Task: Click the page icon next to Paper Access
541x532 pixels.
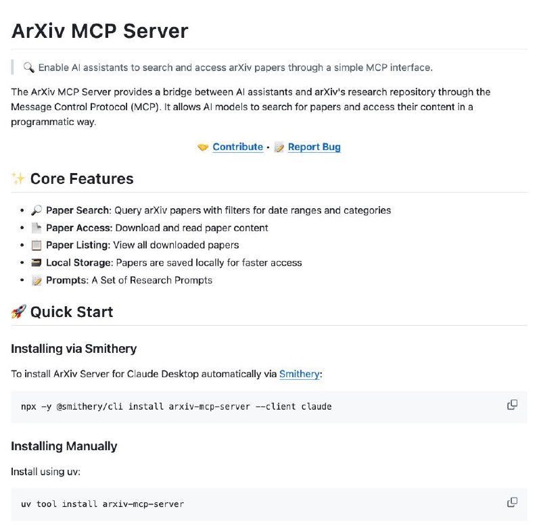Action: point(37,228)
